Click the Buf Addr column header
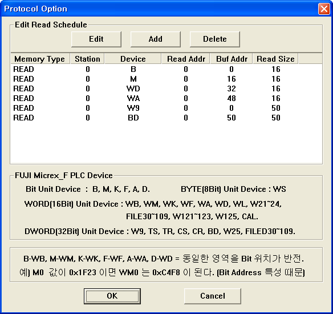 [x=232, y=59]
